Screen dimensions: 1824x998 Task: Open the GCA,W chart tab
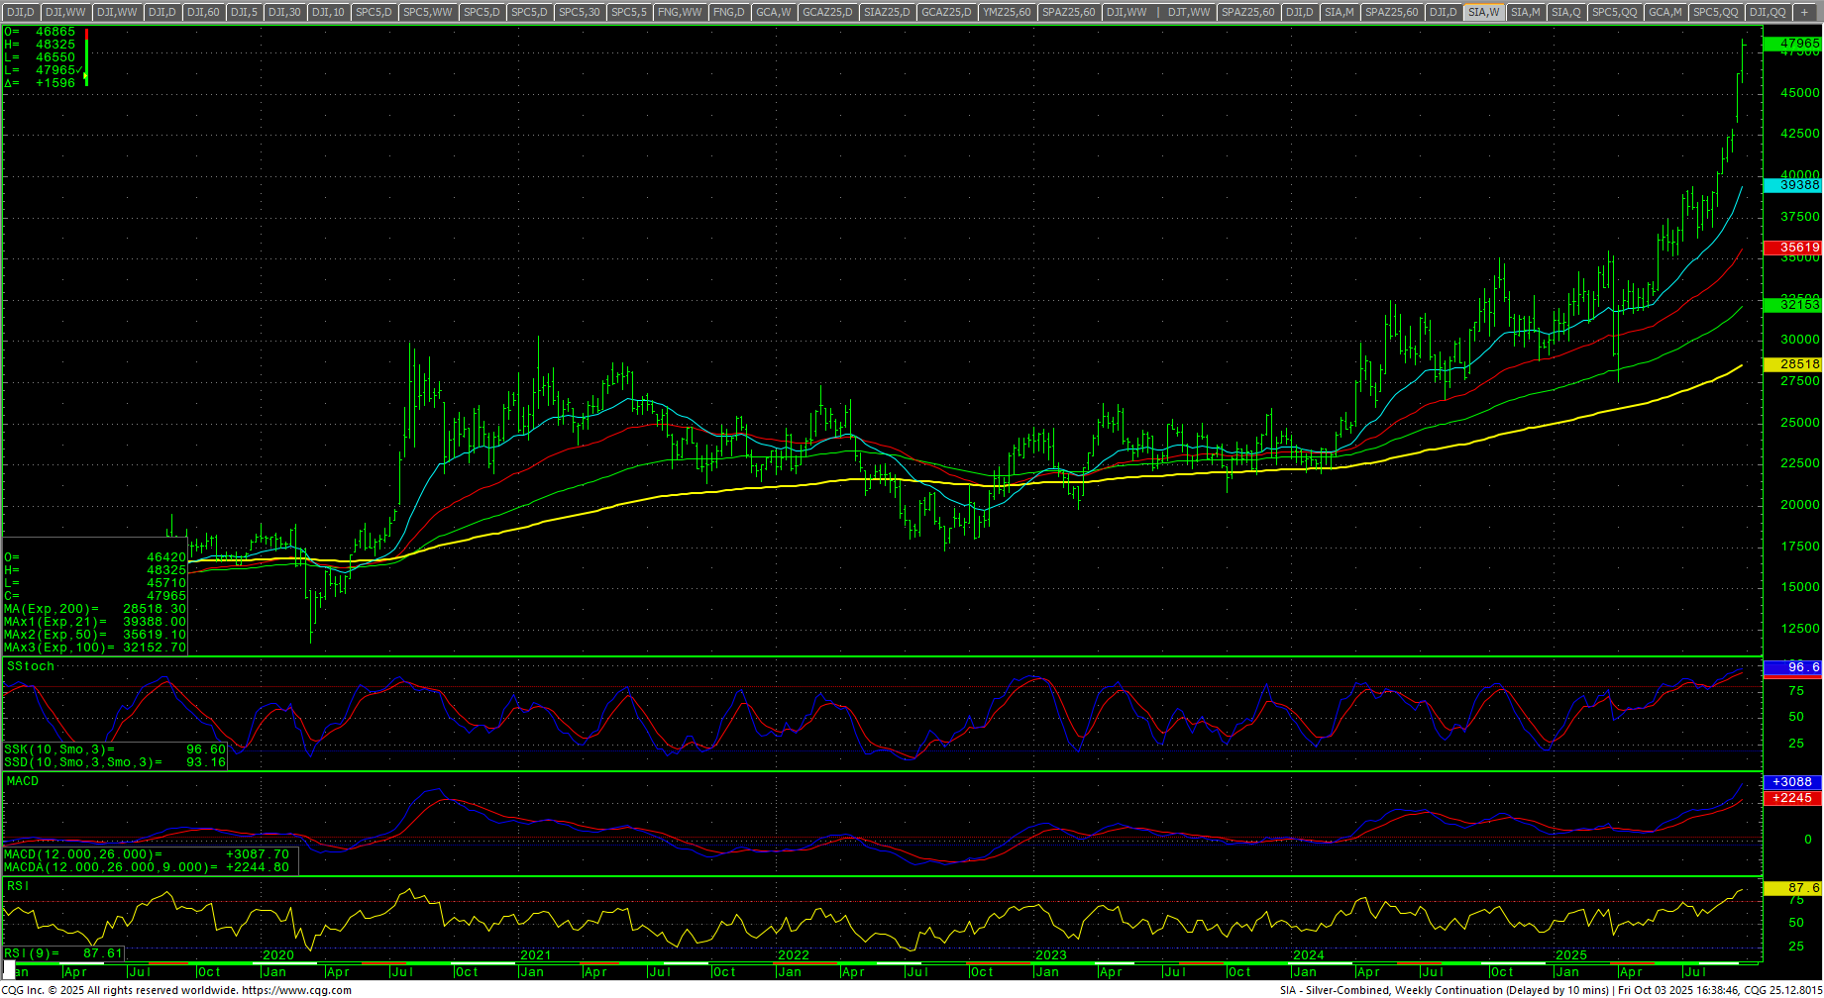coord(773,12)
